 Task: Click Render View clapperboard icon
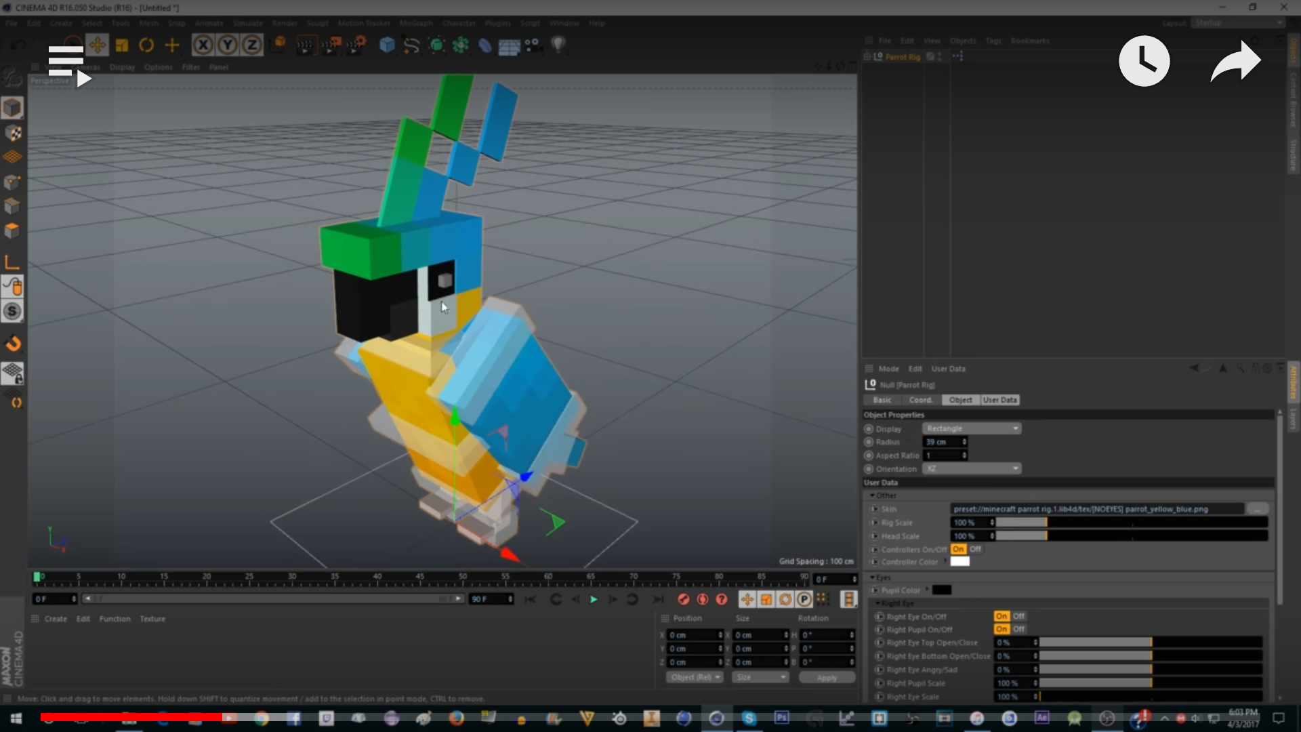(x=306, y=45)
